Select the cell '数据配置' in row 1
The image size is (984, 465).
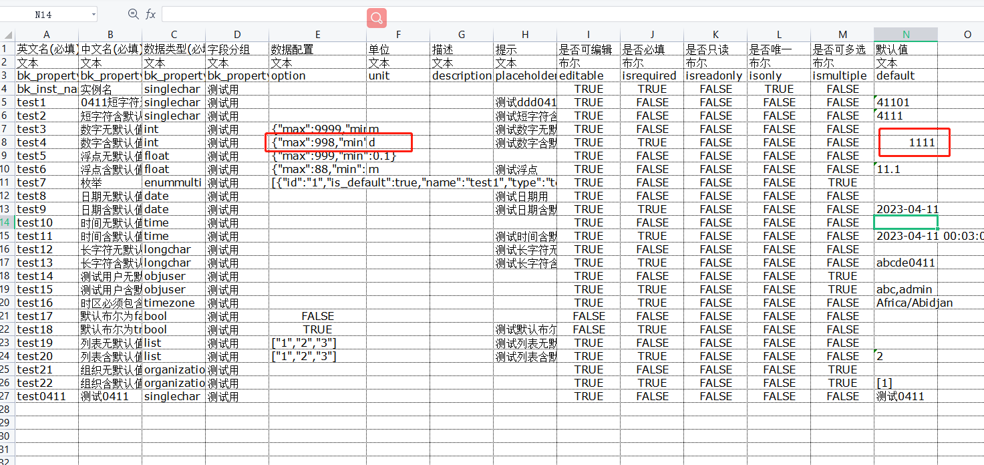[x=317, y=49]
